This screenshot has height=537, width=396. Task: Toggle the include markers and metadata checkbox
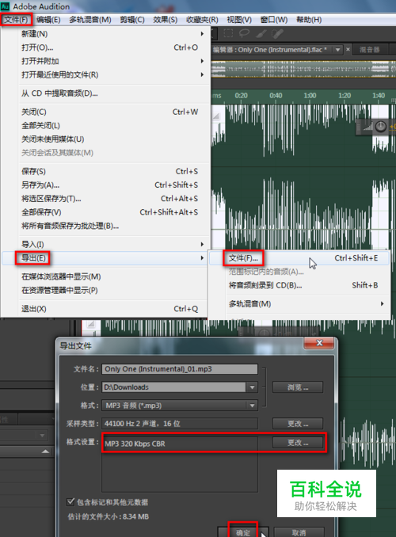70,501
